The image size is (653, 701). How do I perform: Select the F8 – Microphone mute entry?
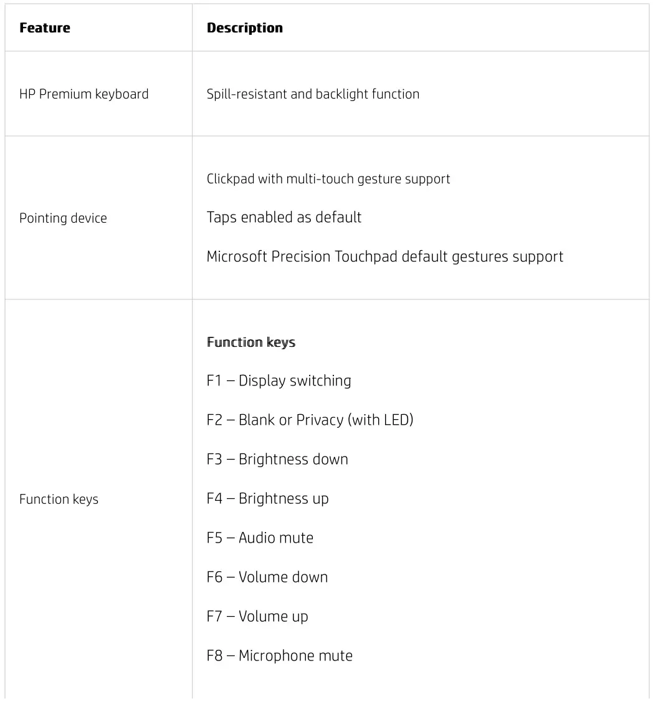(280, 656)
